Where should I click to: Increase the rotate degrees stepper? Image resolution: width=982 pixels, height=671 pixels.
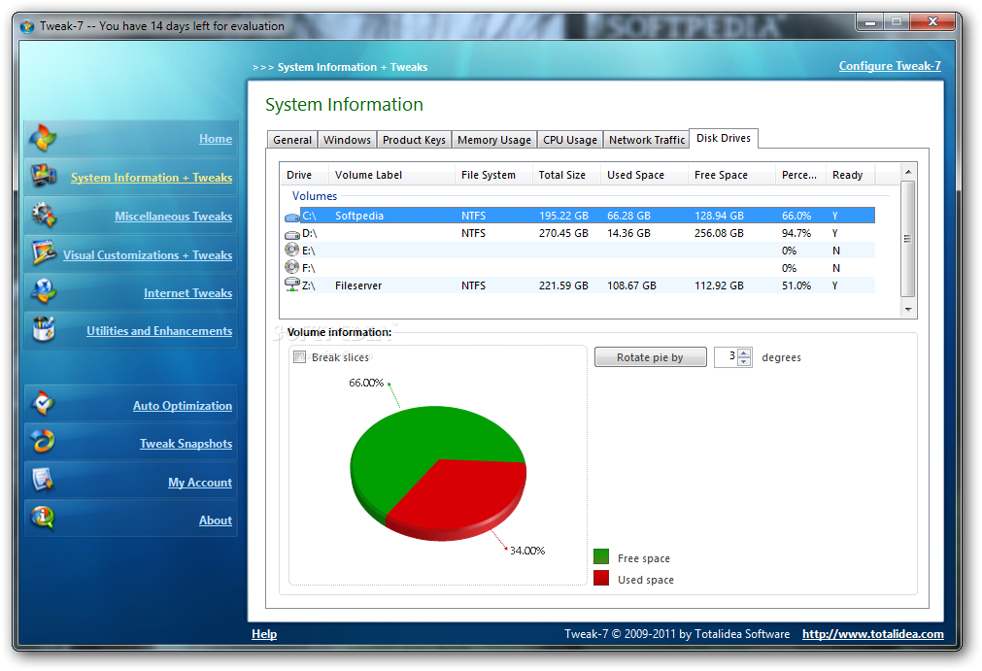point(744,353)
